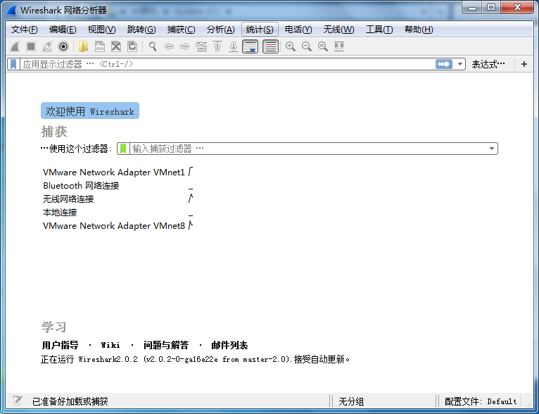Jump to last packet with down arrow icon
Screen dimensions: 539x414
(234, 46)
